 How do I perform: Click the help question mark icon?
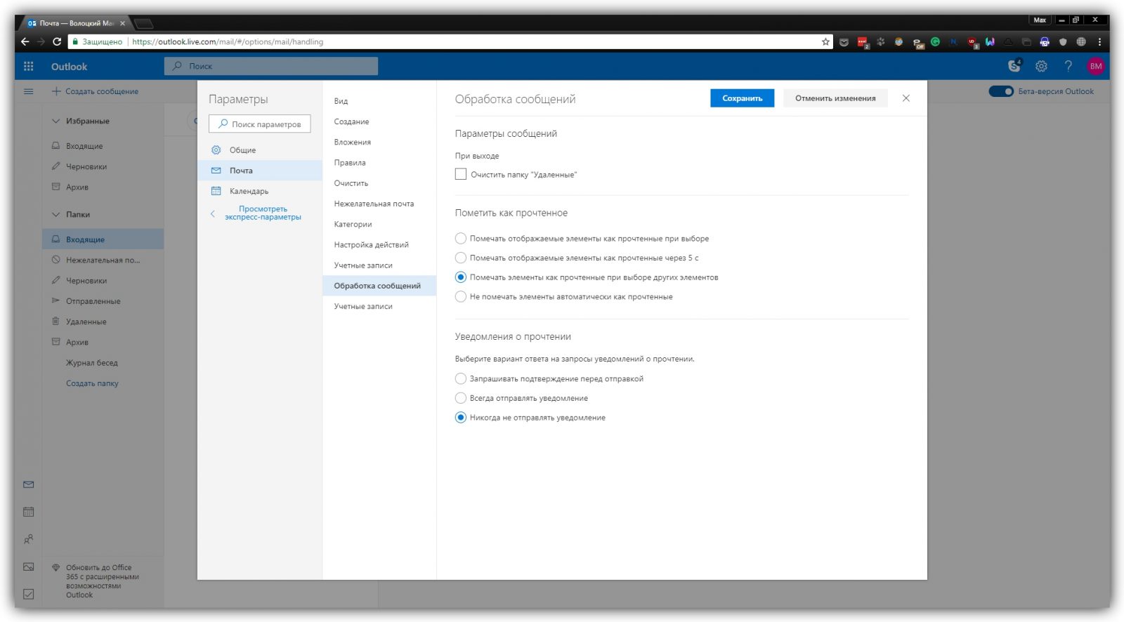click(1068, 66)
